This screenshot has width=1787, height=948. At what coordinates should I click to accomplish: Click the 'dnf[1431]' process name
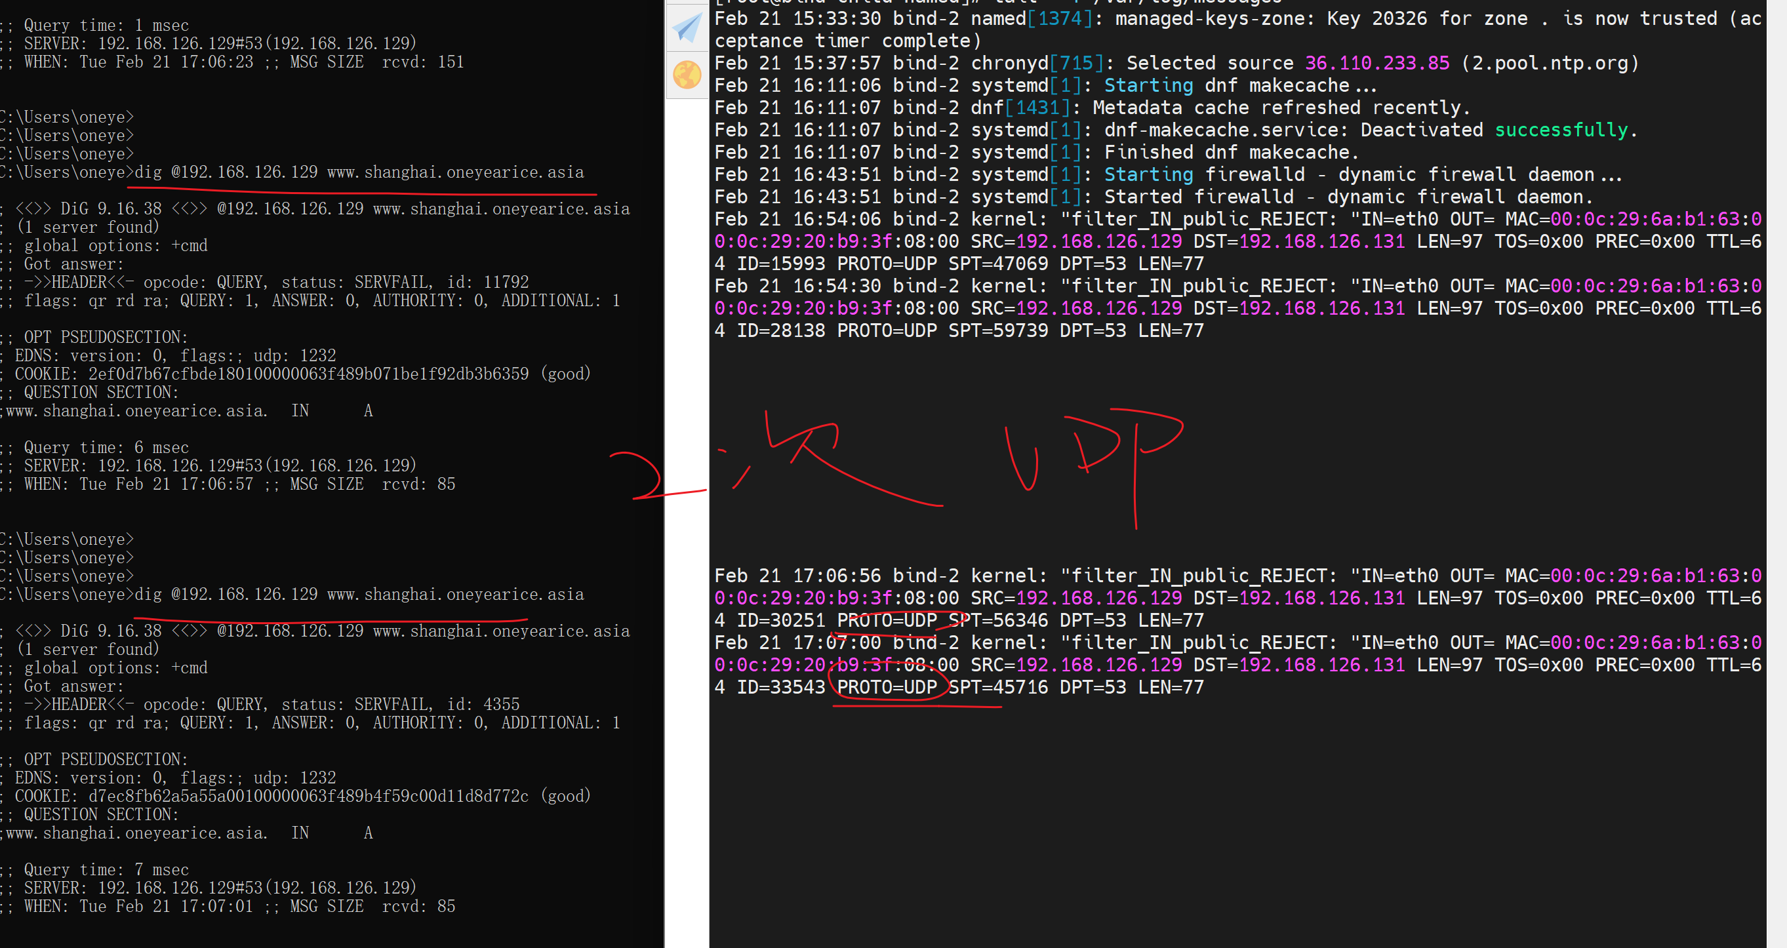[x=1025, y=108]
